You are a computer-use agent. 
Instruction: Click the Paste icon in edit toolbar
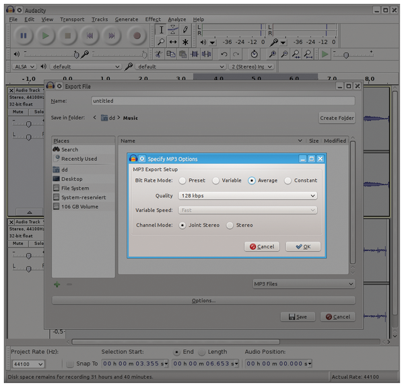coord(182,54)
